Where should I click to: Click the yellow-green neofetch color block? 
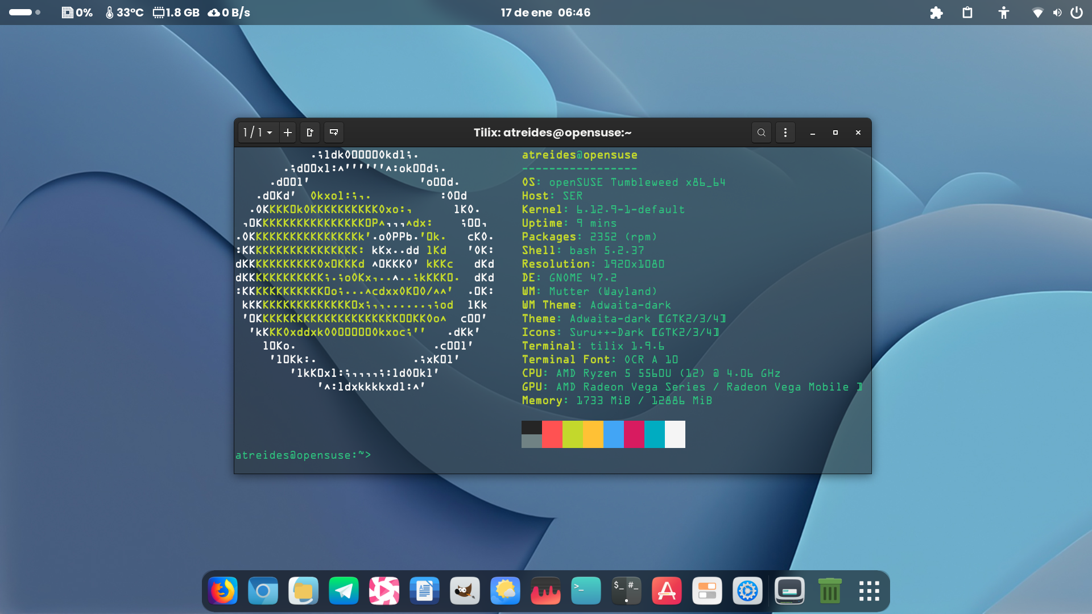click(573, 434)
